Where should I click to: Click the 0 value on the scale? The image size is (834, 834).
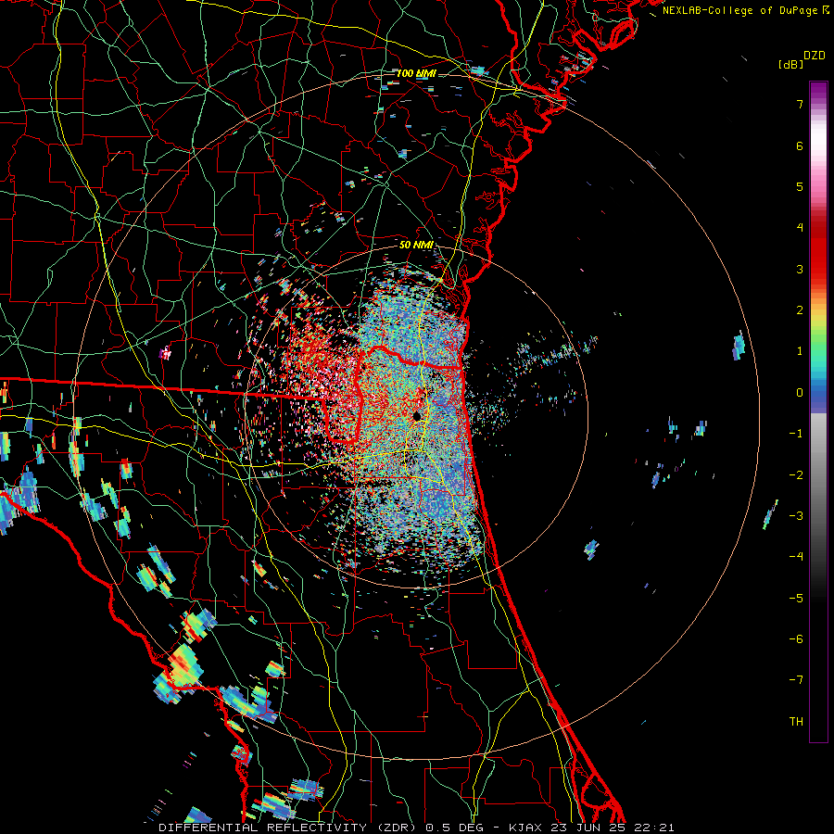(x=800, y=393)
